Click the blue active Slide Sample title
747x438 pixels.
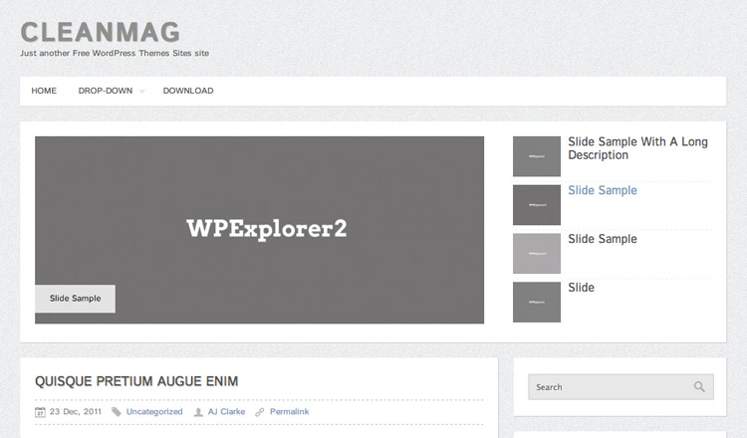(x=603, y=190)
